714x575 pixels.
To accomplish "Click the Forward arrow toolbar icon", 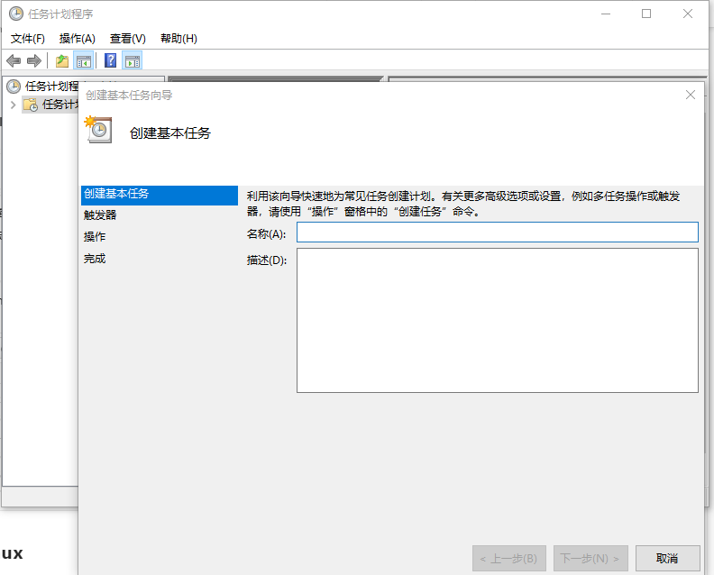I will (34, 60).
